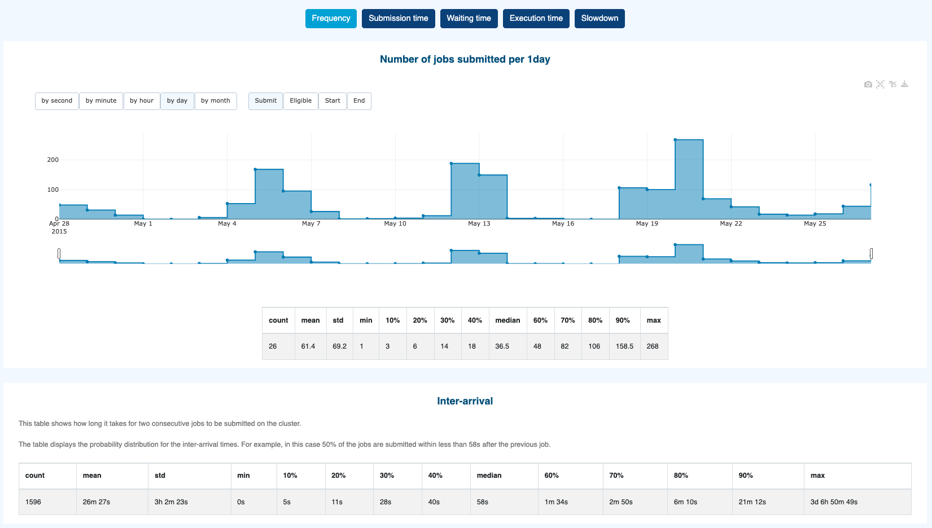Viewport: 932px width, 528px height.
Task: Set grouping to by second
Action: tap(57, 101)
